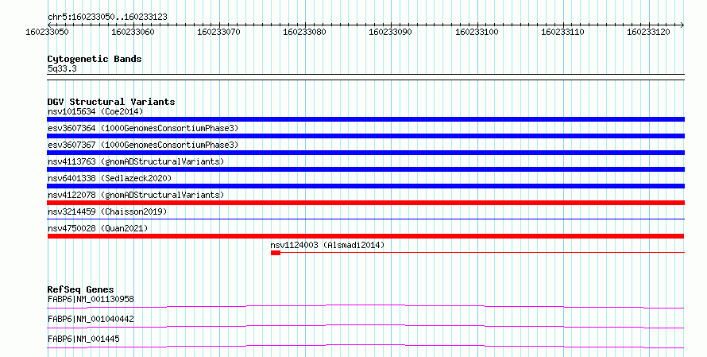The image size is (707, 357).
Task: Click the red bar beneath nsv4750028
Action: pyautogui.click(x=365, y=236)
